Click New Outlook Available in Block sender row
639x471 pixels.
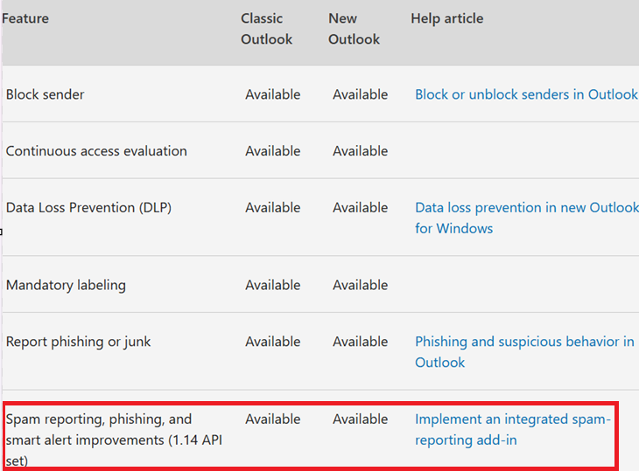click(361, 94)
